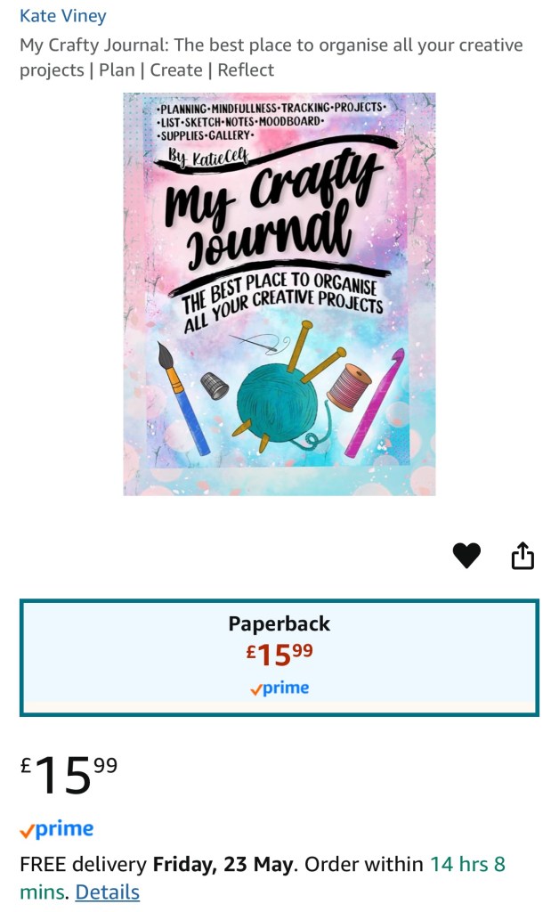Add item to wish list with heart icon
This screenshot has height=912, width=559.
[466, 556]
